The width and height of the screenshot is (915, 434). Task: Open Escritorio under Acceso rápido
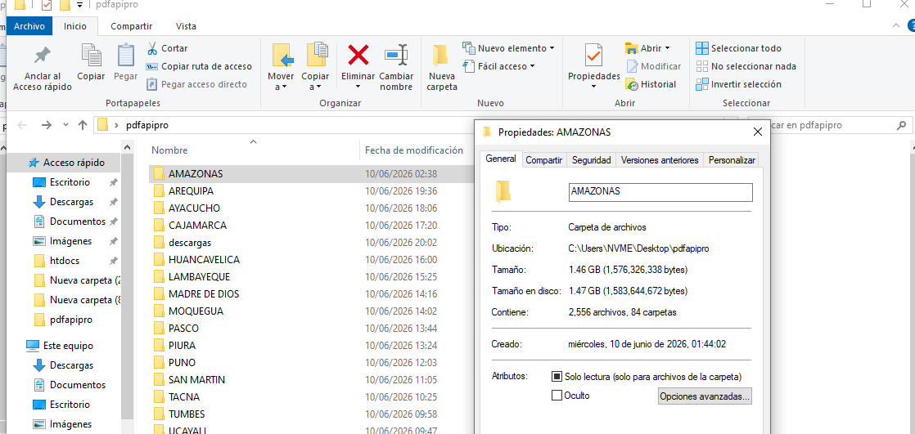tap(70, 182)
